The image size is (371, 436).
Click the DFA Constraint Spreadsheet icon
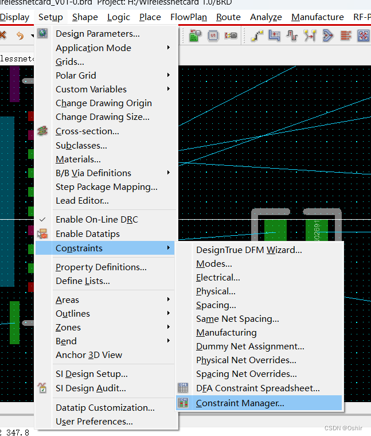tap(183, 388)
